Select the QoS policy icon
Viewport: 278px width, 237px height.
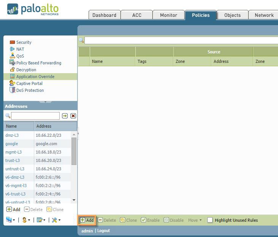12,56
